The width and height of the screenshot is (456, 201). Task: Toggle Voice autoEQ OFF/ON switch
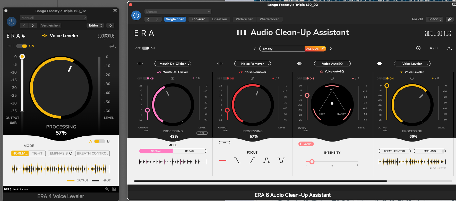click(306, 78)
